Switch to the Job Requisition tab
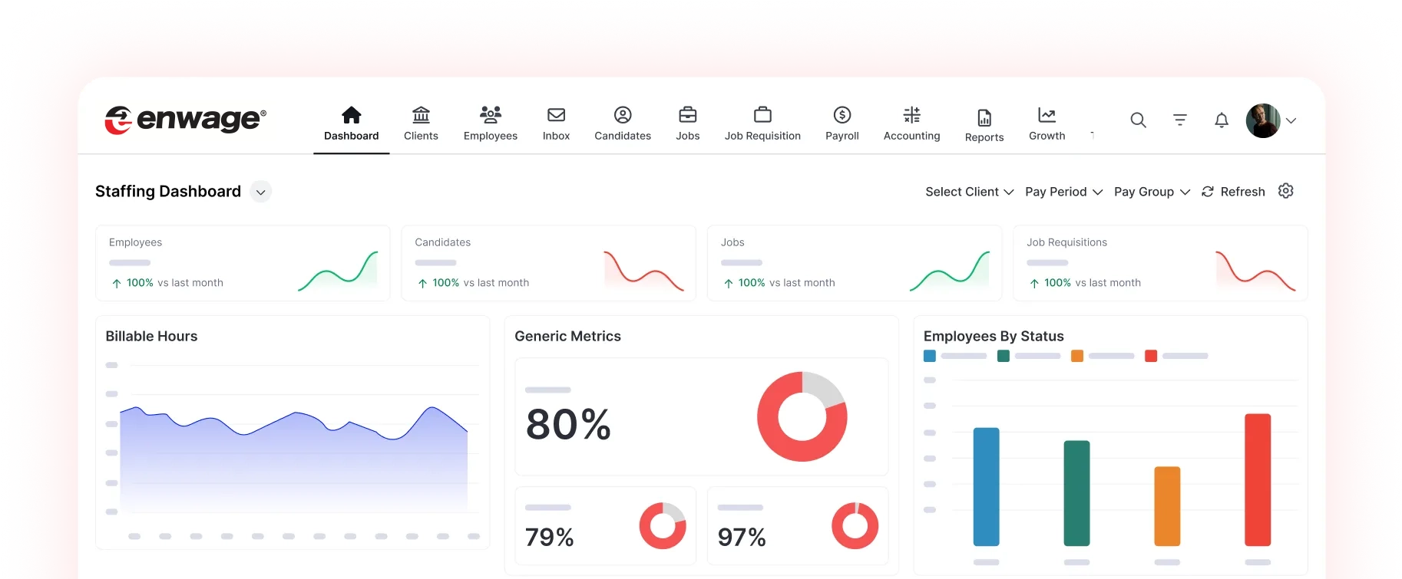The image size is (1402, 579). pyautogui.click(x=762, y=123)
